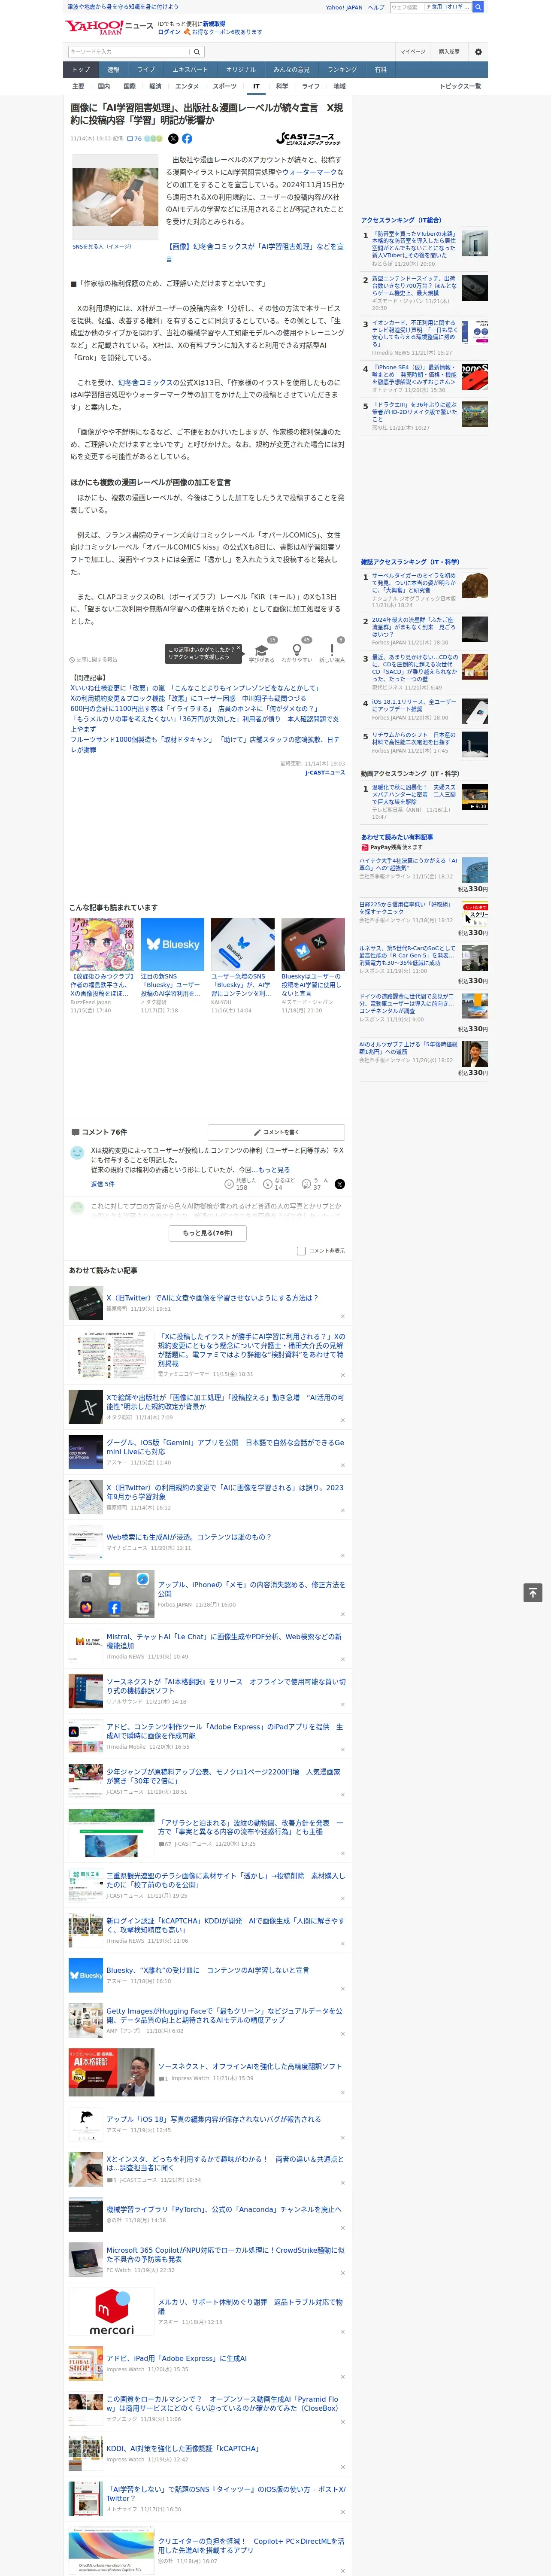551x2576 pixels.
Task: Open the 動画アクセスランキング video thumbnail
Action: tap(475, 797)
